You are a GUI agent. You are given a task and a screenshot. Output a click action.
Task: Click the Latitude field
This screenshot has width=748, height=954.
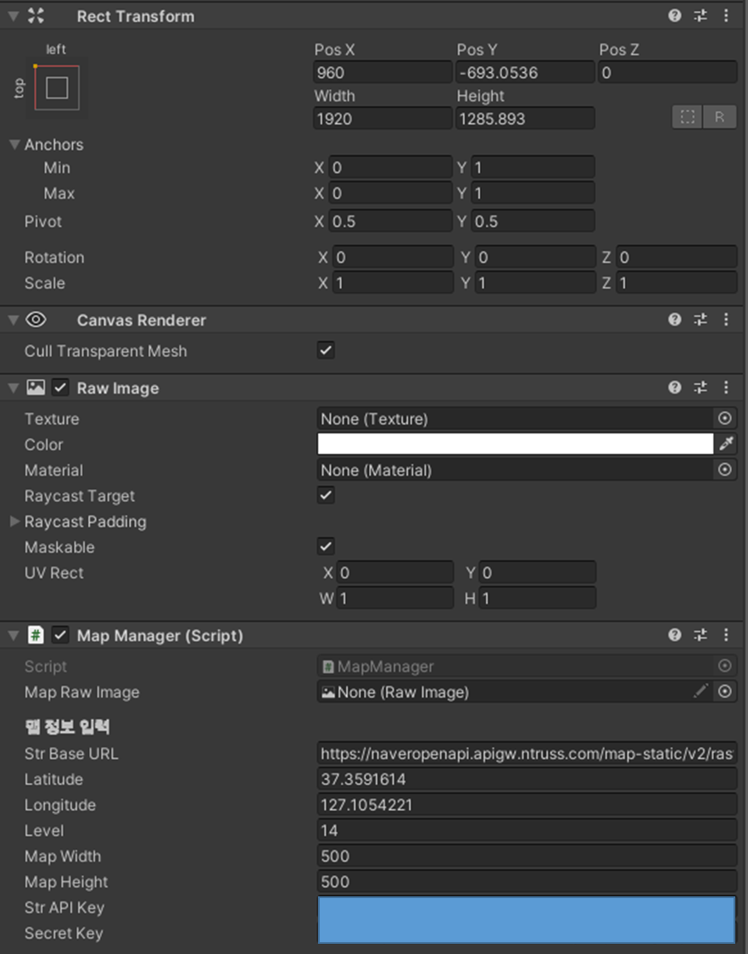pyautogui.click(x=527, y=778)
